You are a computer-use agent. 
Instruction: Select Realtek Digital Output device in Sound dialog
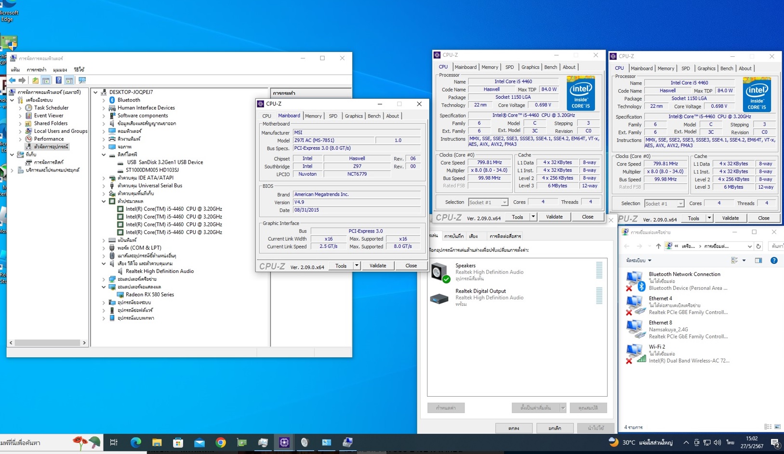tap(516, 298)
